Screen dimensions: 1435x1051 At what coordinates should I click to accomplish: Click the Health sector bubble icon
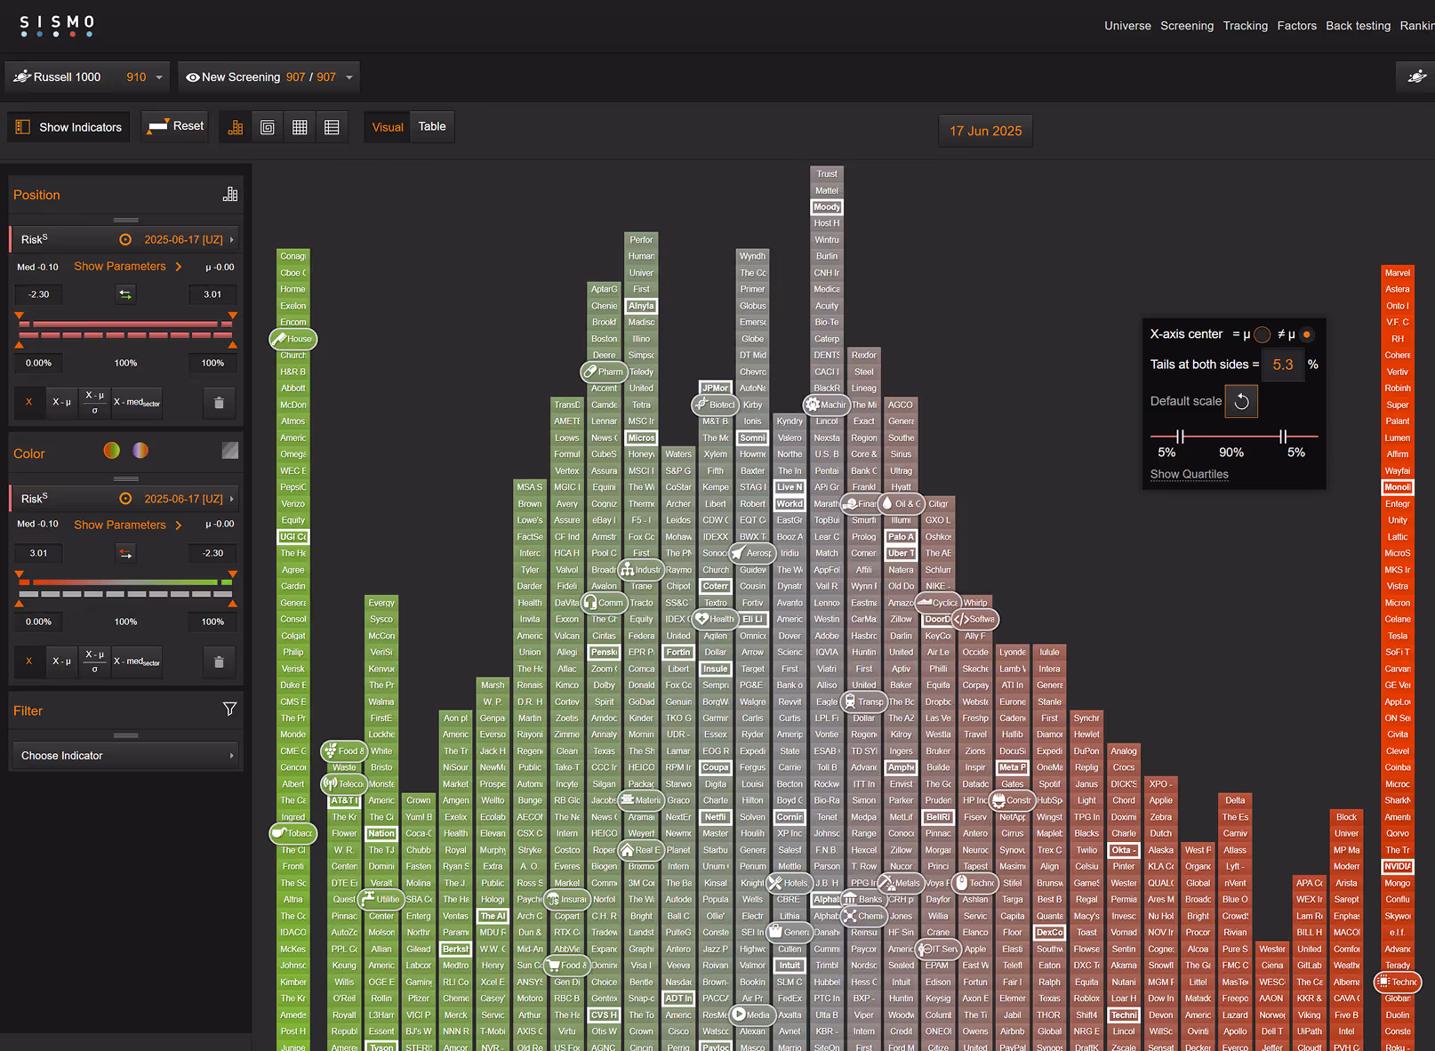point(716,619)
